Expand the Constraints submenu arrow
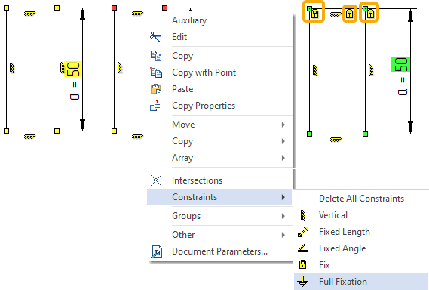Image resolution: width=429 pixels, height=290 pixels. tap(283, 197)
